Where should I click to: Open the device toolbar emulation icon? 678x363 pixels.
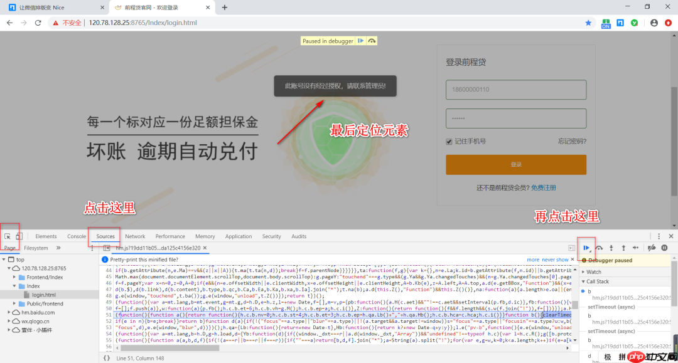point(20,236)
